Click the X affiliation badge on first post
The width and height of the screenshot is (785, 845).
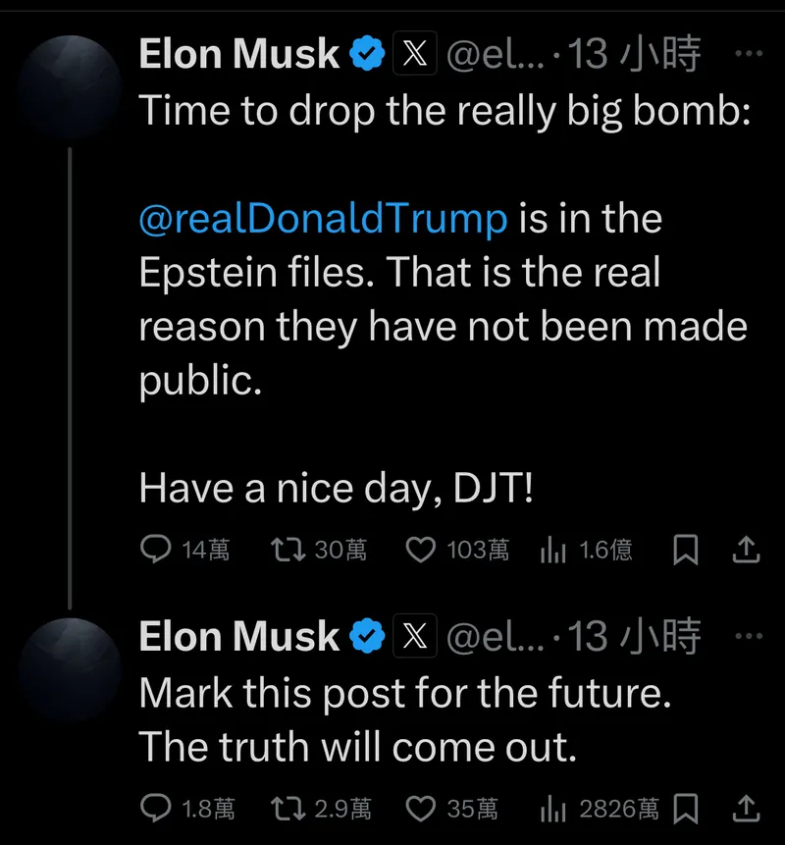(x=415, y=55)
